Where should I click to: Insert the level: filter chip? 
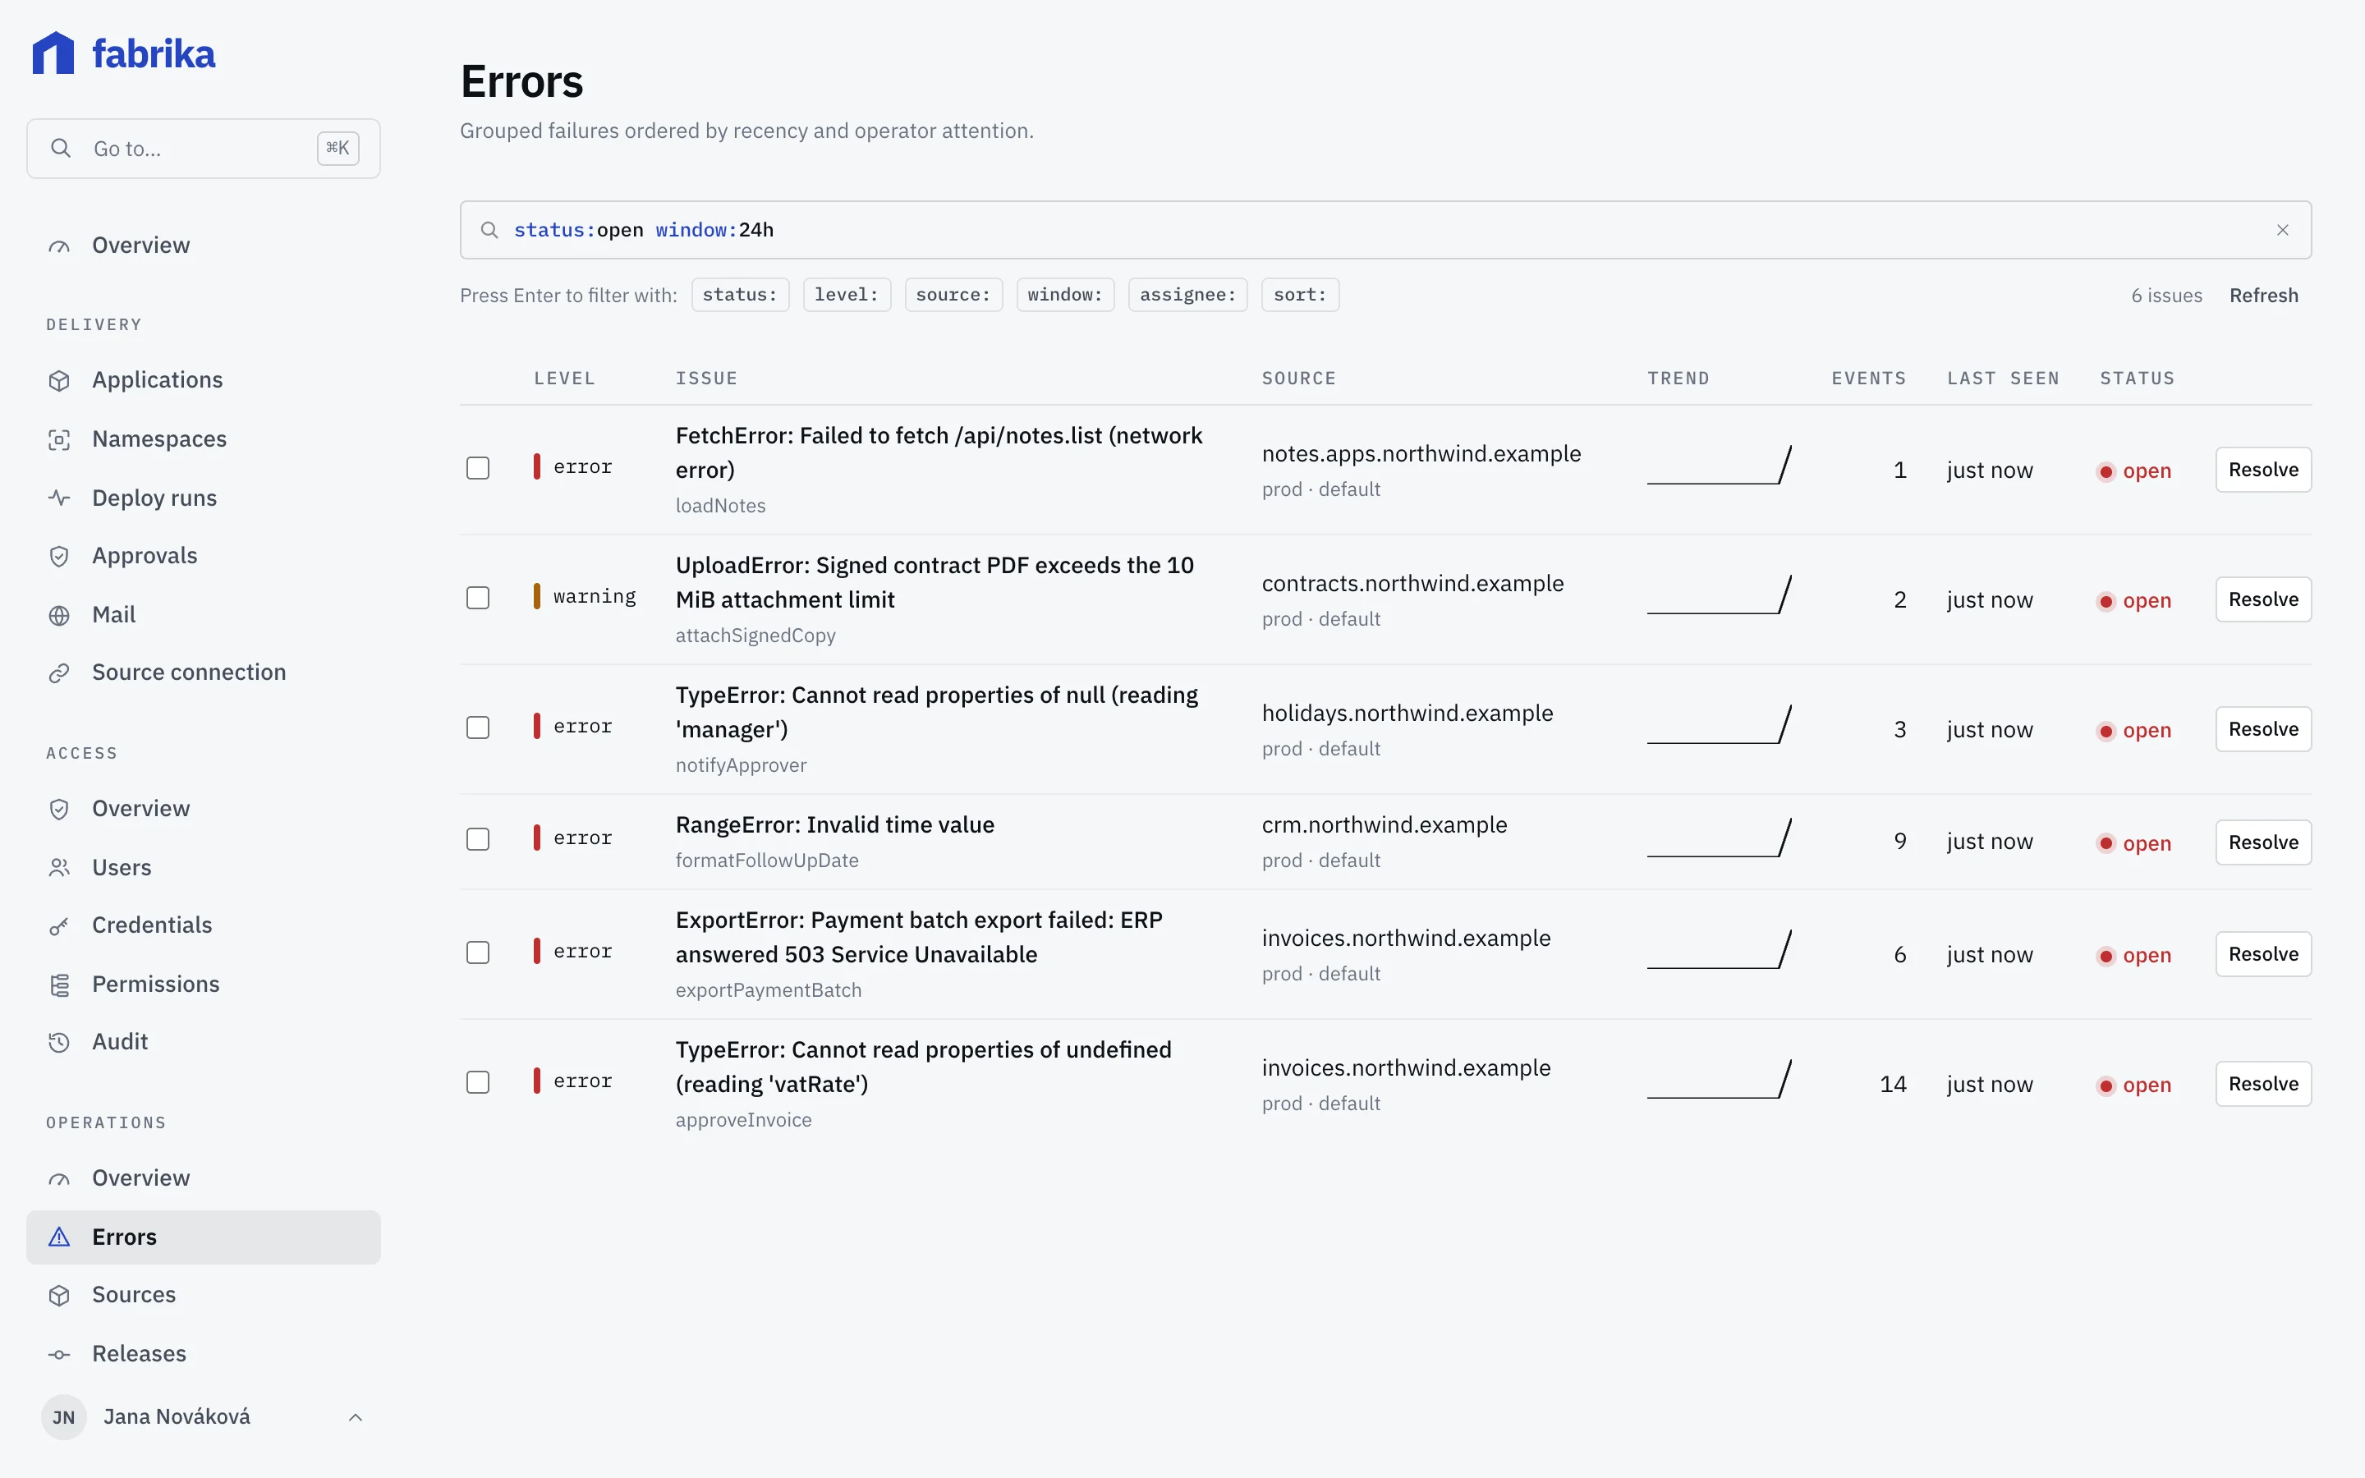pos(847,294)
